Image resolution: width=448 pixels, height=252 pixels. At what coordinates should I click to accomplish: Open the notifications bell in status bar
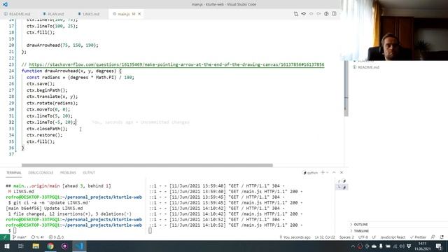(x=442, y=237)
